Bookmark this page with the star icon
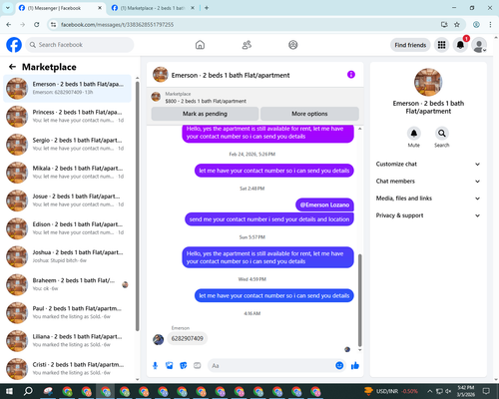 coord(457,24)
